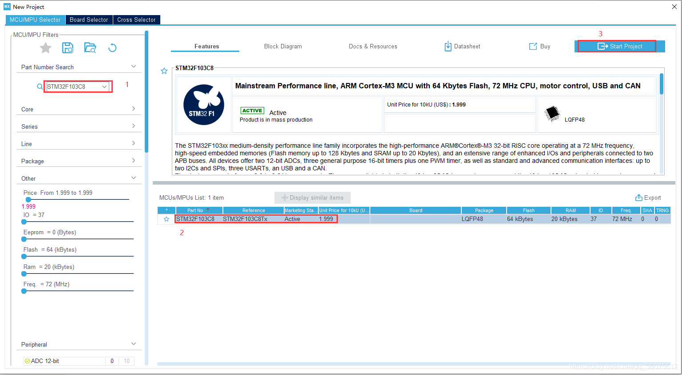Viewport: 682px width, 375px height.
Task: Mark STM32F103C8 as favorite in features
Action: [164, 71]
